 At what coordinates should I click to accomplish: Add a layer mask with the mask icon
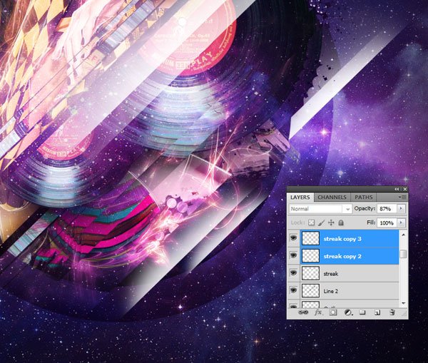pyautogui.click(x=332, y=312)
